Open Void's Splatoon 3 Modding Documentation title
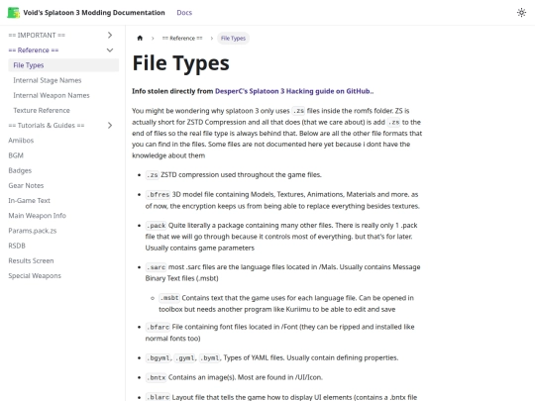The height and width of the screenshot is (401, 535). tap(94, 13)
